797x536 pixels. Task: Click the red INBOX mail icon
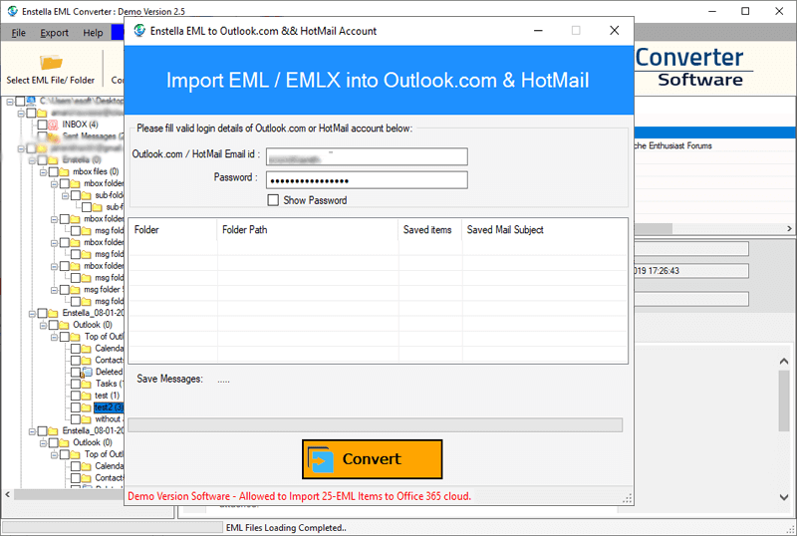(54, 125)
